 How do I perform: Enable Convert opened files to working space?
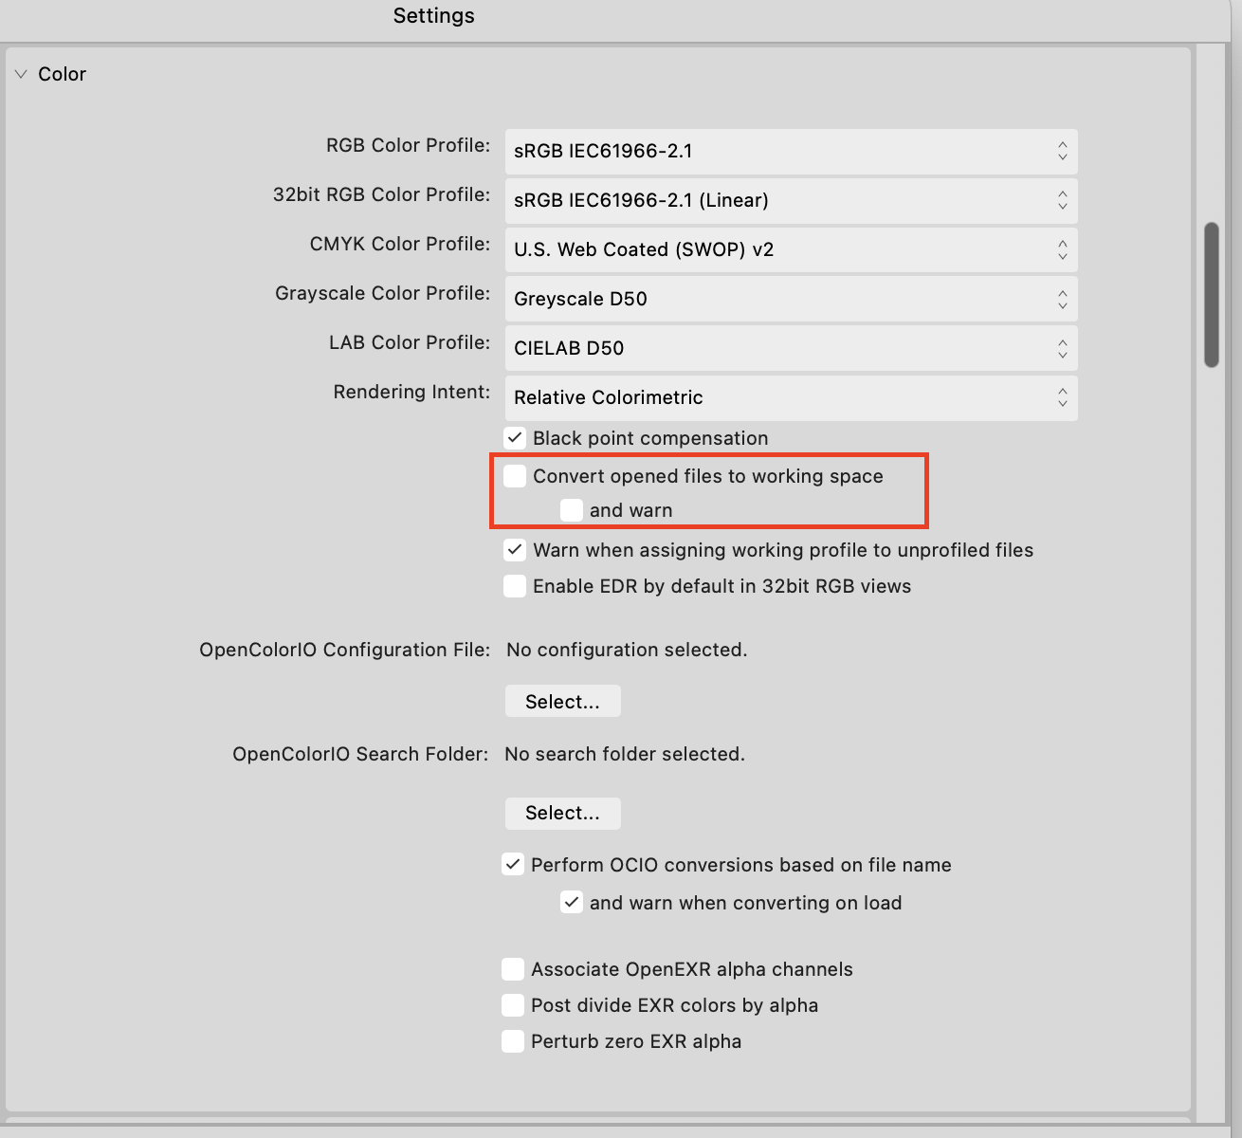pos(514,476)
